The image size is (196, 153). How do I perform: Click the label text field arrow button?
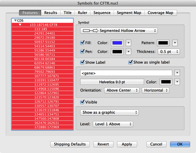[x=177, y=73]
